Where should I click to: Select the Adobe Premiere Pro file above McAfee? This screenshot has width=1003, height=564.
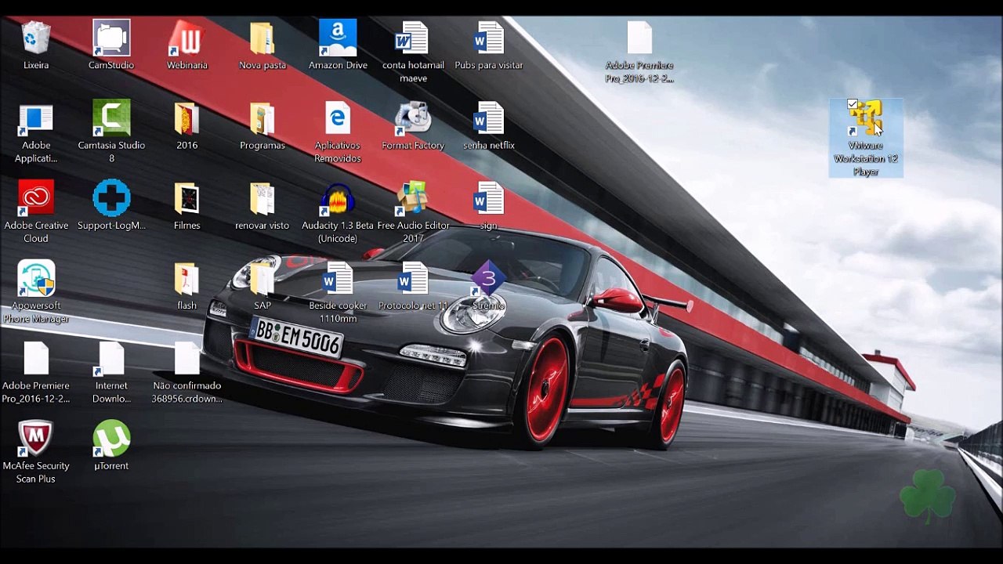(36, 359)
